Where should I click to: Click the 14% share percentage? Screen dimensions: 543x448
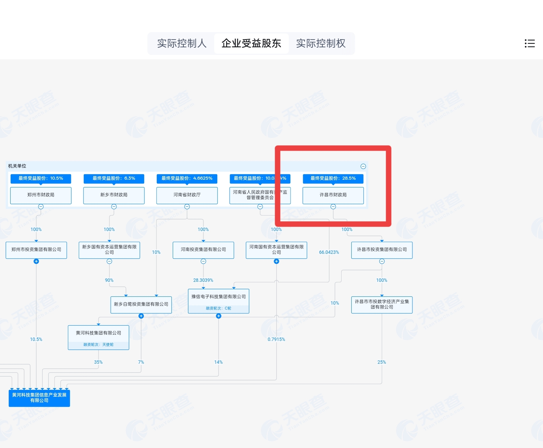tap(219, 362)
